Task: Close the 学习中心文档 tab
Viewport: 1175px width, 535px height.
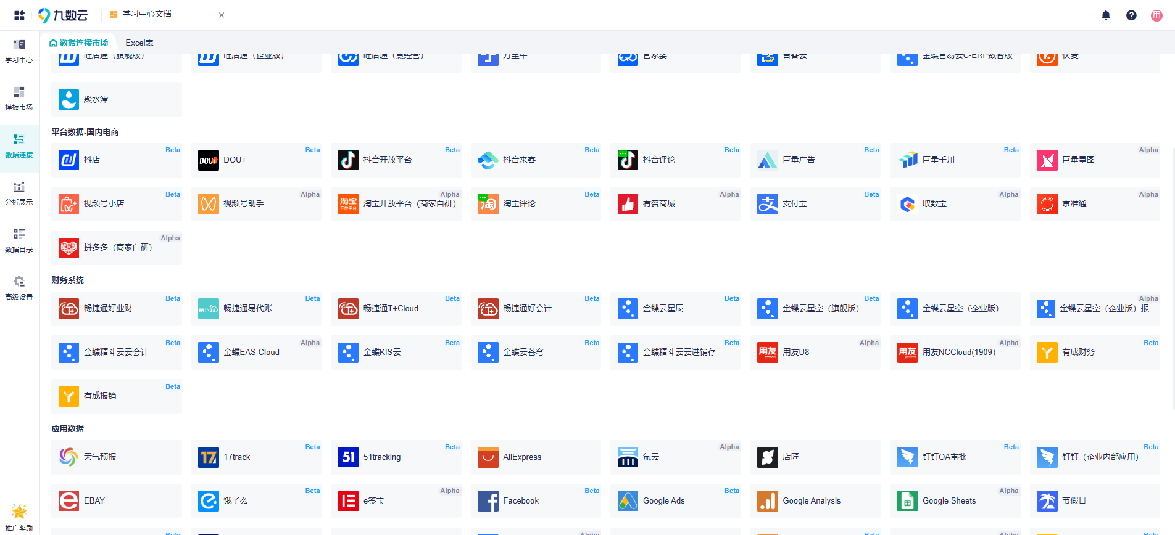Action: [222, 15]
